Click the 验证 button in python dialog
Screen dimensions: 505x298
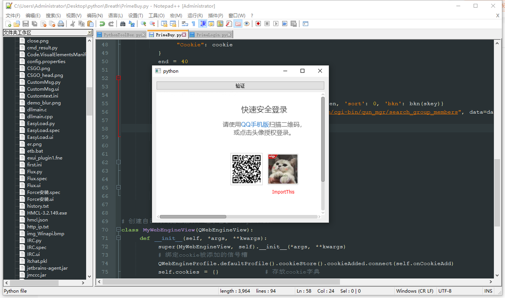240,86
